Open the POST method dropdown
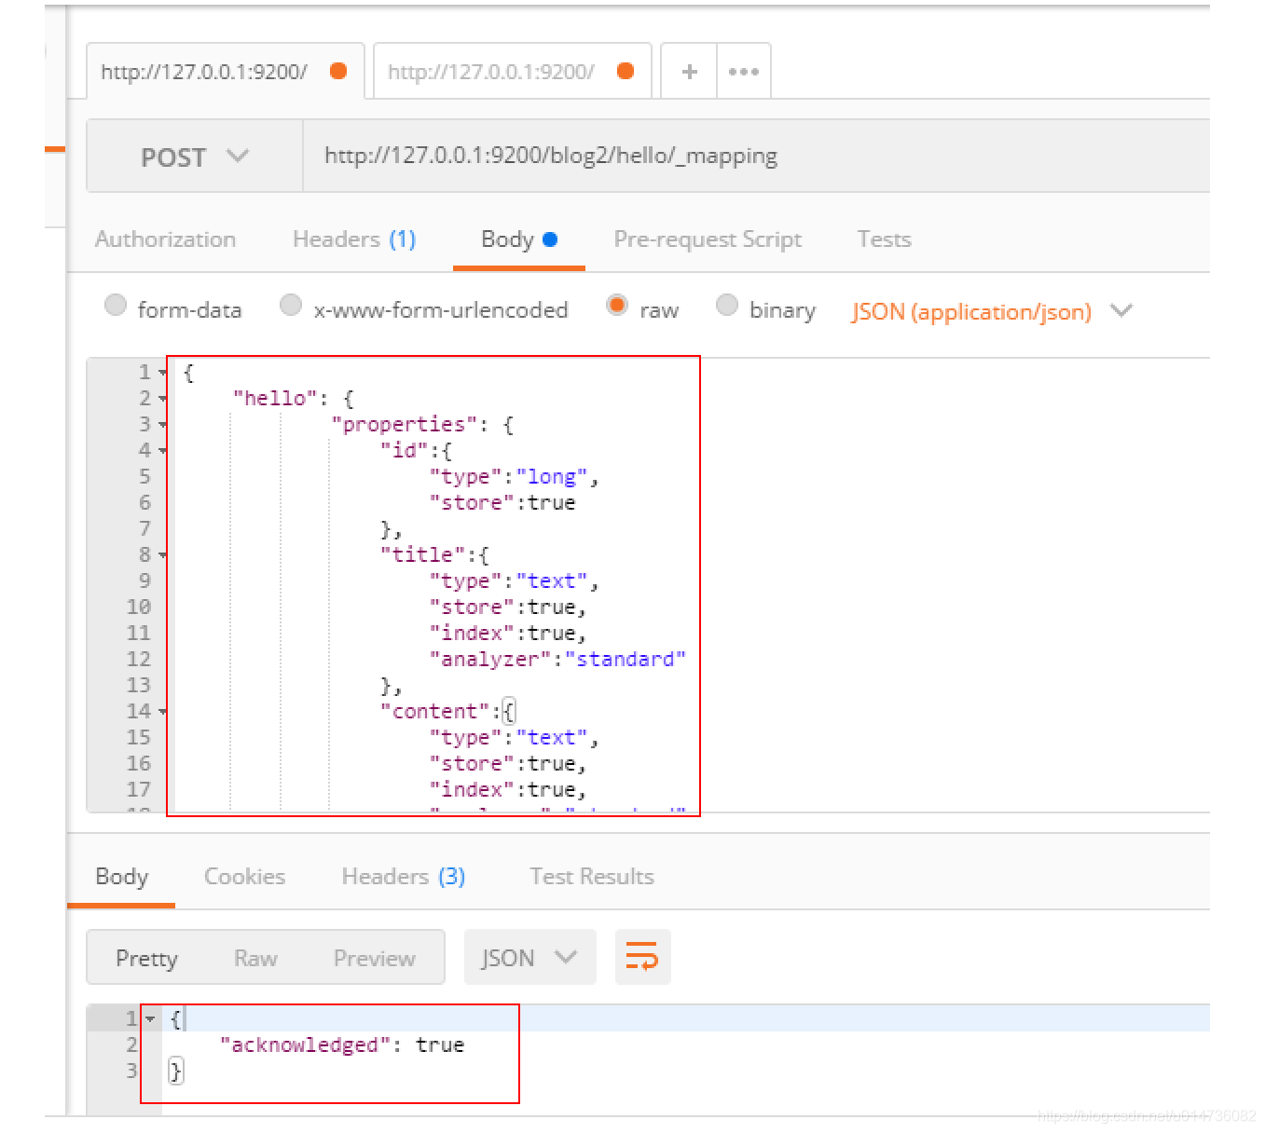The width and height of the screenshot is (1265, 1133). [x=195, y=157]
